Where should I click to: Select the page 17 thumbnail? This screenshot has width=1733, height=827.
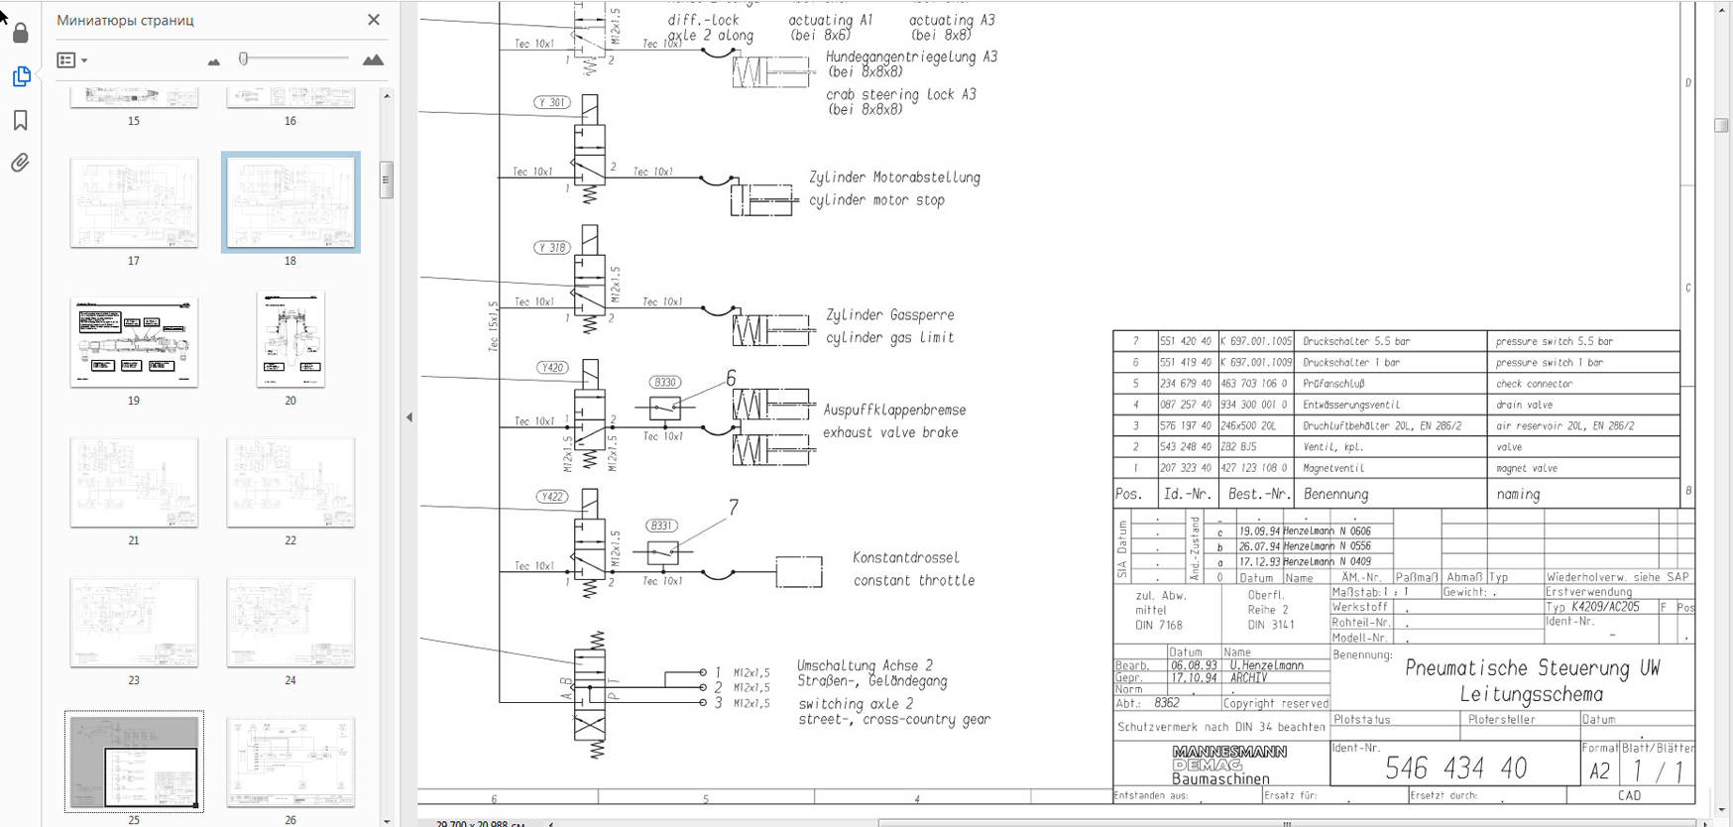click(x=134, y=202)
